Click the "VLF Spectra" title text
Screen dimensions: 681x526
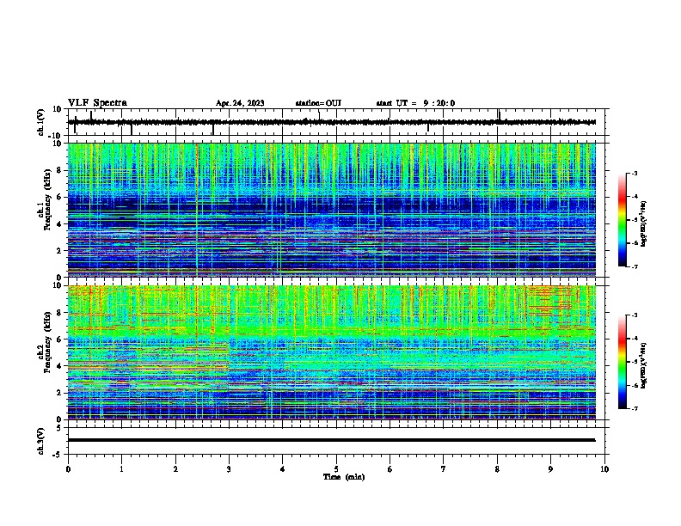pyautogui.click(x=97, y=103)
